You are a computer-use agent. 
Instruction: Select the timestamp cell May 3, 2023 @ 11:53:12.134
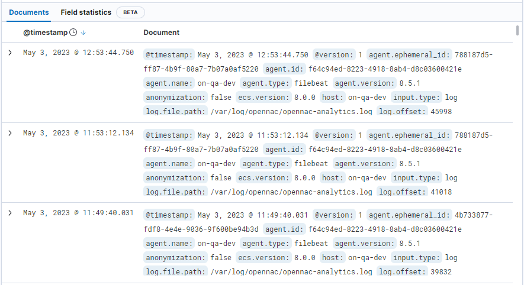(78, 133)
